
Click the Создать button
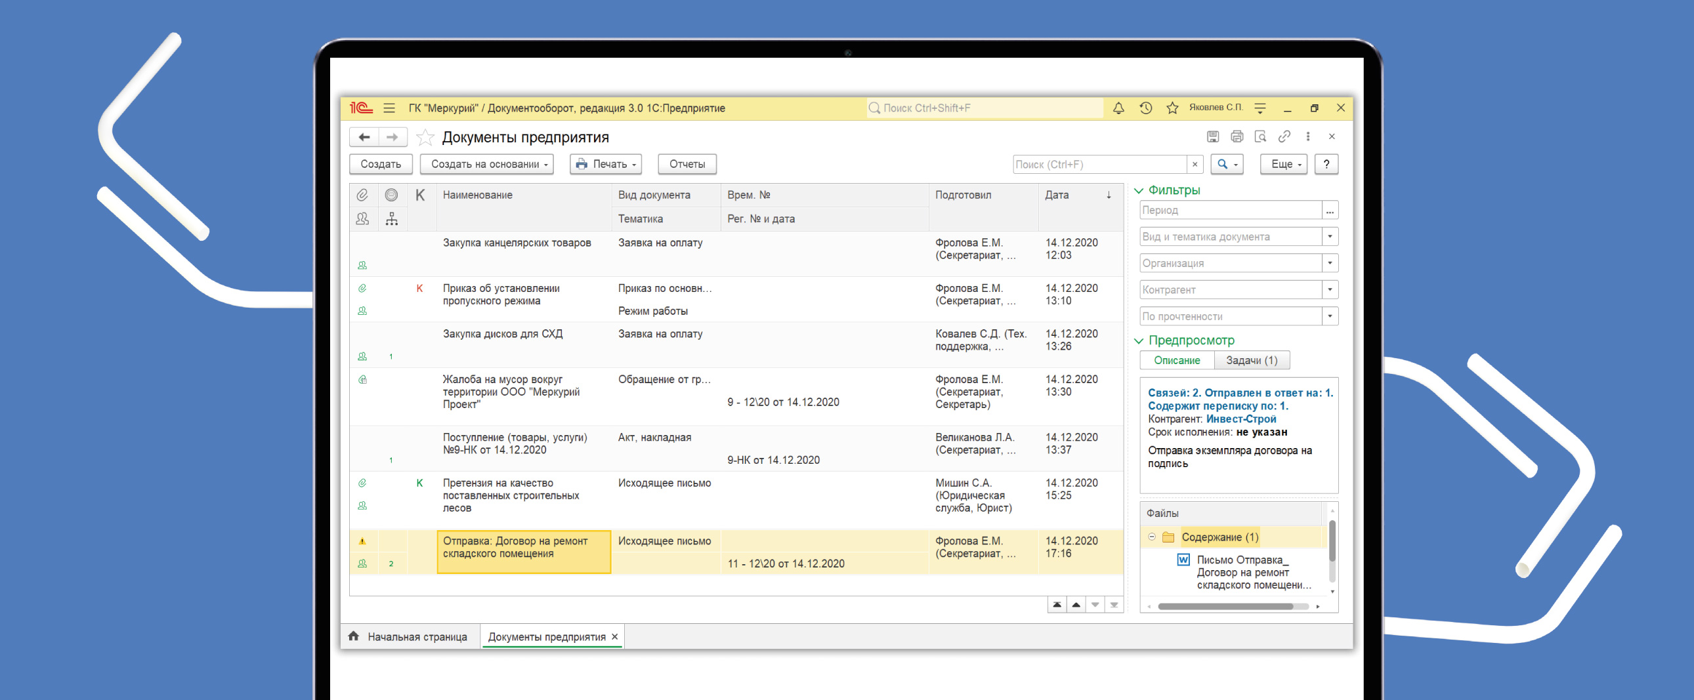tap(380, 164)
